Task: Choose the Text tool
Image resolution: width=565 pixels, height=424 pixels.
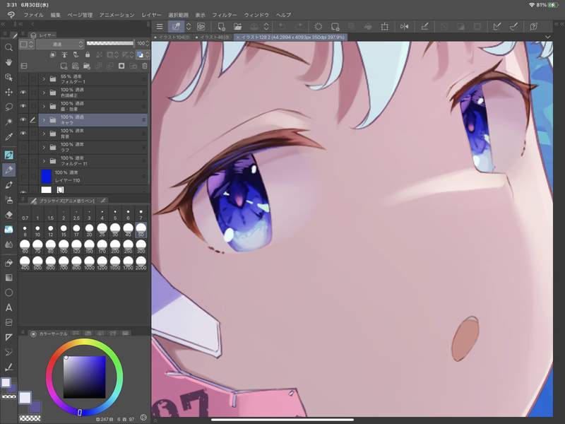Action: [9, 307]
